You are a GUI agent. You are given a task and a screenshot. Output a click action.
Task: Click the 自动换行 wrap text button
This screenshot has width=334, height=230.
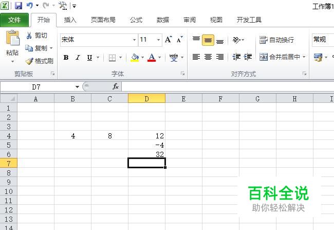click(277, 40)
